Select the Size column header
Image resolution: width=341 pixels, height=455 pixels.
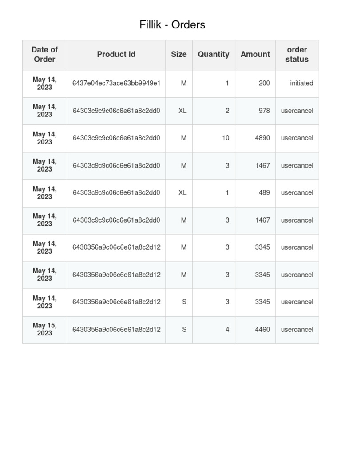(179, 55)
